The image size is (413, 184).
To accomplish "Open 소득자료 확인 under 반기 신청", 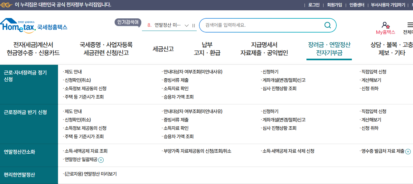I will click(176, 128).
